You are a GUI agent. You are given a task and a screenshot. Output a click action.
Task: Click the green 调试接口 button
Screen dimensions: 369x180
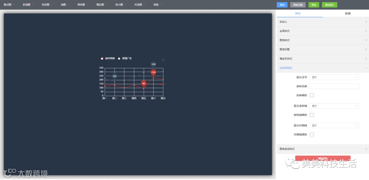329,5
